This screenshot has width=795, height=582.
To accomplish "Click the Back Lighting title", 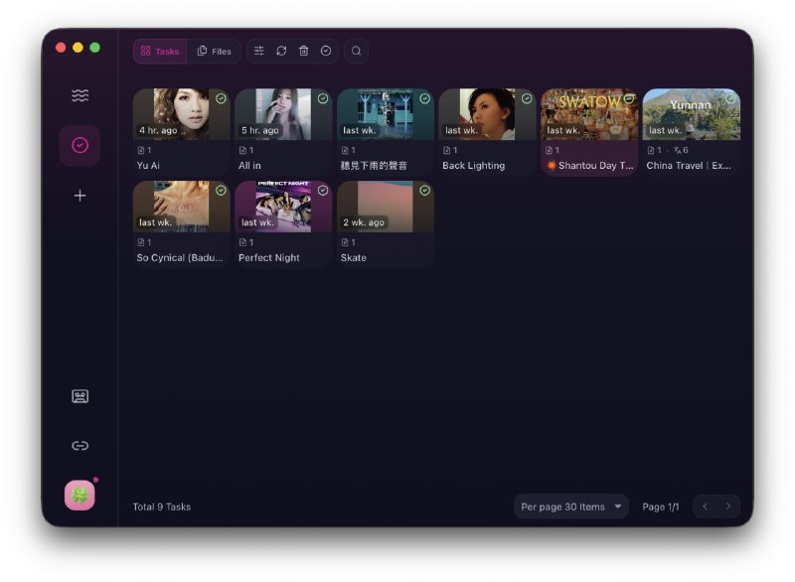I will tap(474, 166).
